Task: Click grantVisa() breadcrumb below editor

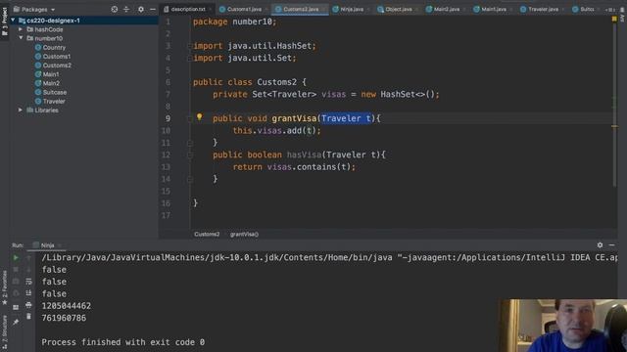Action: (244, 235)
